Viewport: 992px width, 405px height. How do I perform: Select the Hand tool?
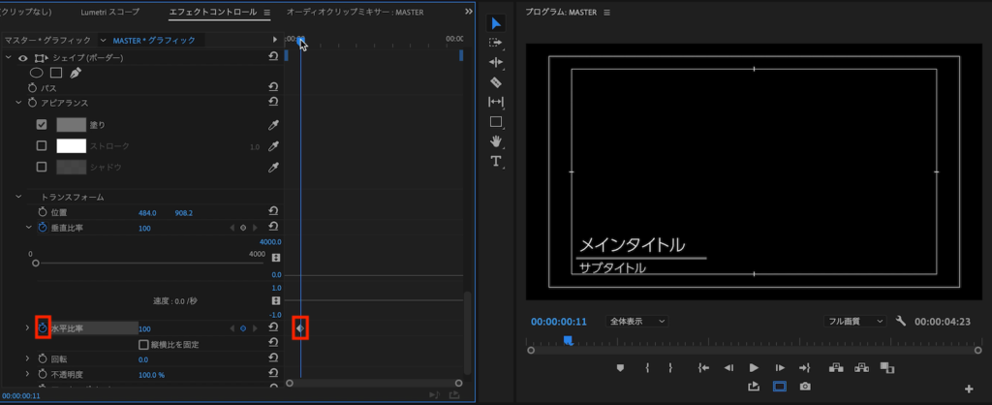496,141
